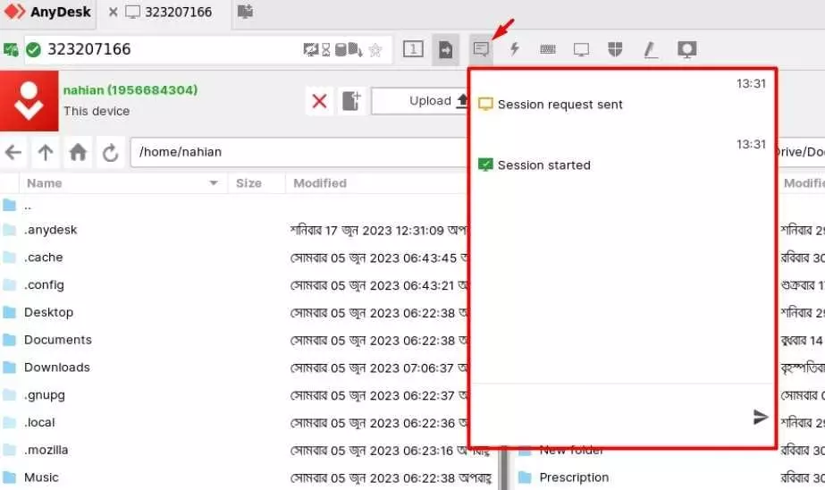Viewport: 825px width, 490px height.
Task: Click the session recording screen icon
Action: (686, 49)
